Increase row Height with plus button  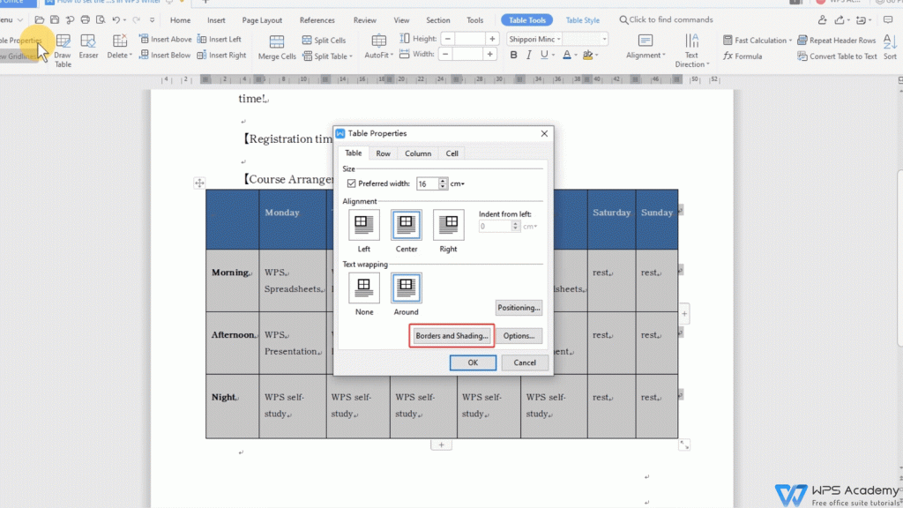492,39
